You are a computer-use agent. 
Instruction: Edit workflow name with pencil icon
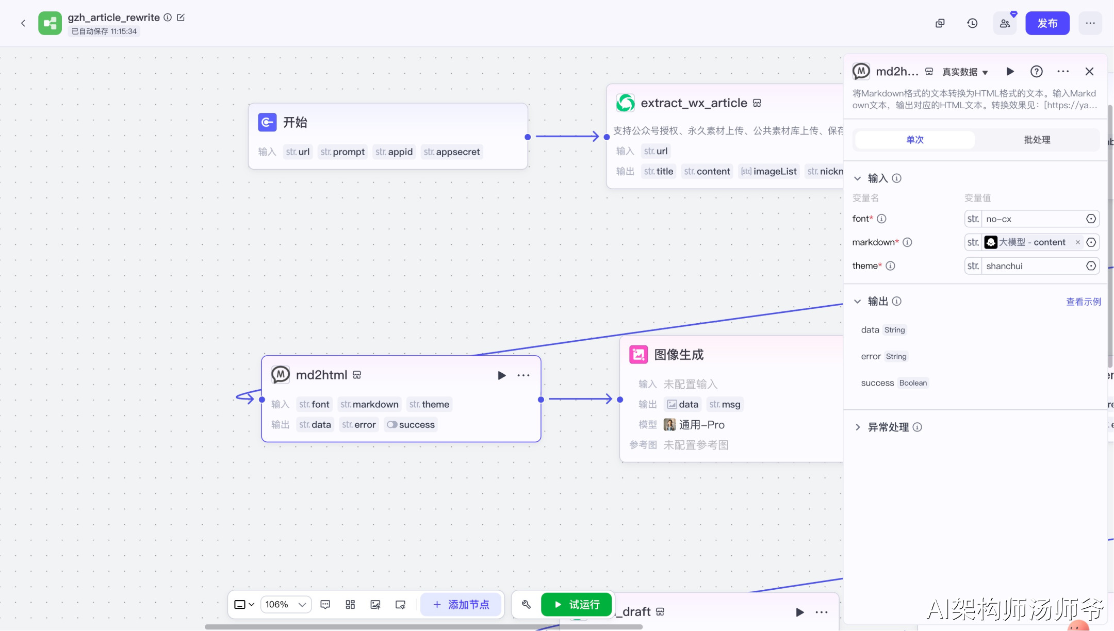[x=181, y=18]
